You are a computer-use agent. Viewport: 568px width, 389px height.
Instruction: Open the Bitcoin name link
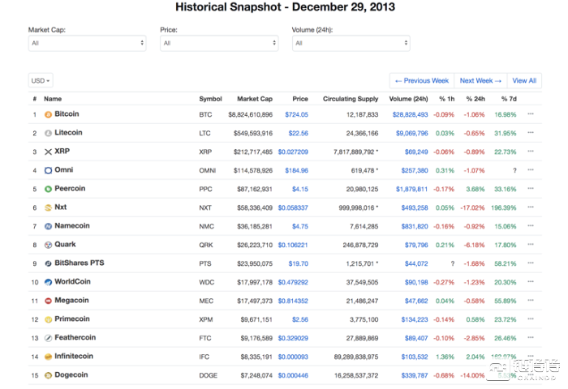pos(67,114)
